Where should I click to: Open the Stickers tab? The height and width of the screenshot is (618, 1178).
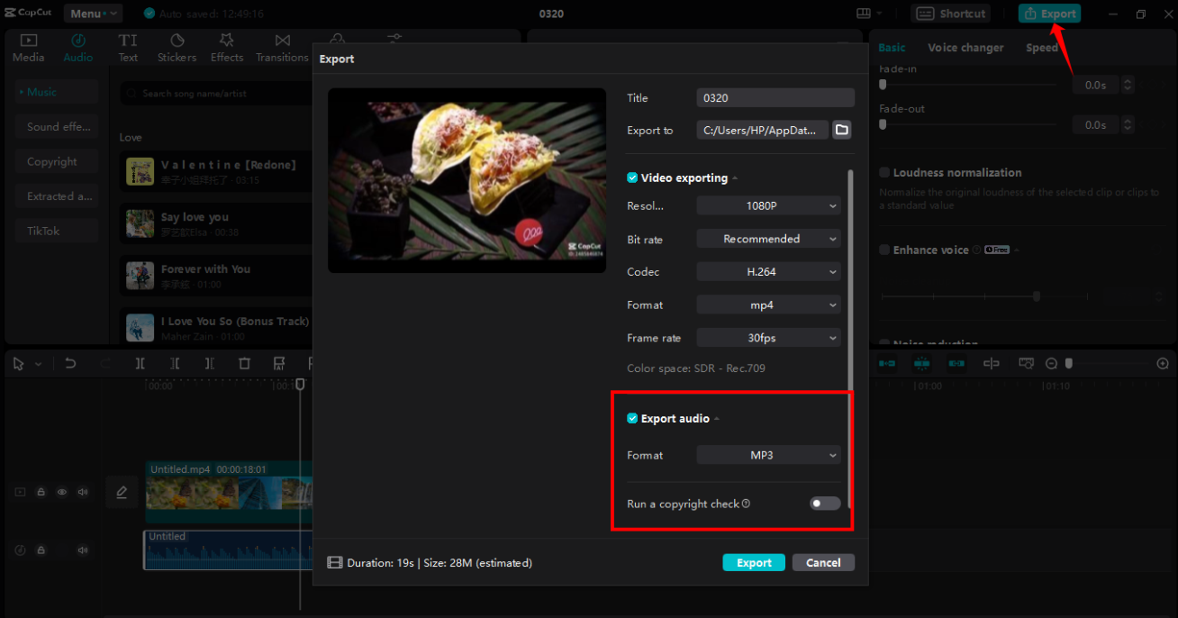coord(177,48)
